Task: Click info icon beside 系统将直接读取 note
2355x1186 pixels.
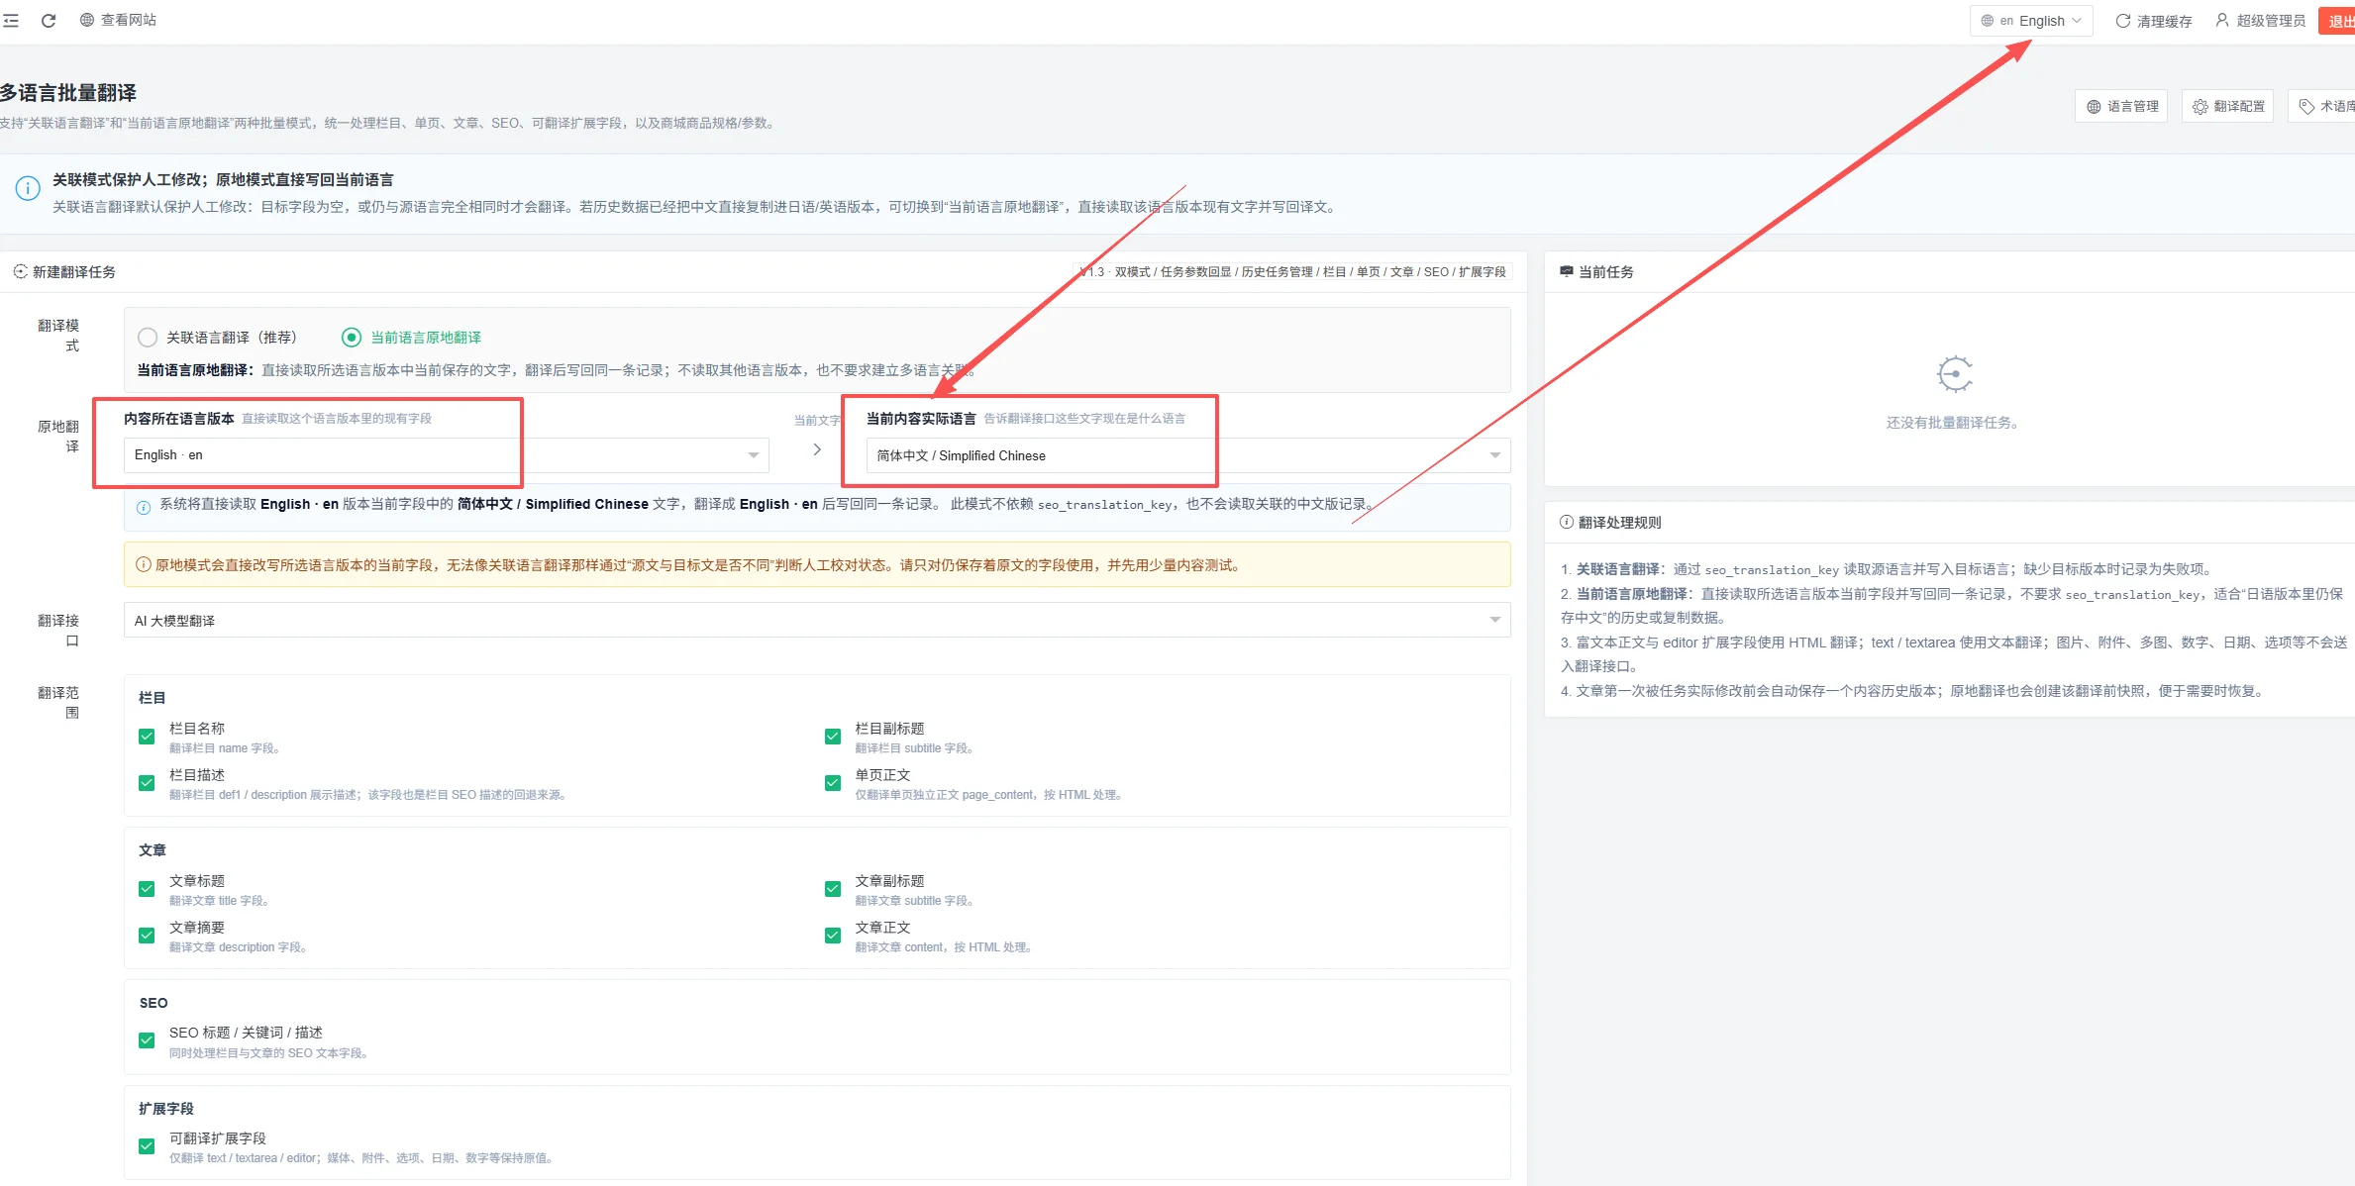Action: pos(144,507)
